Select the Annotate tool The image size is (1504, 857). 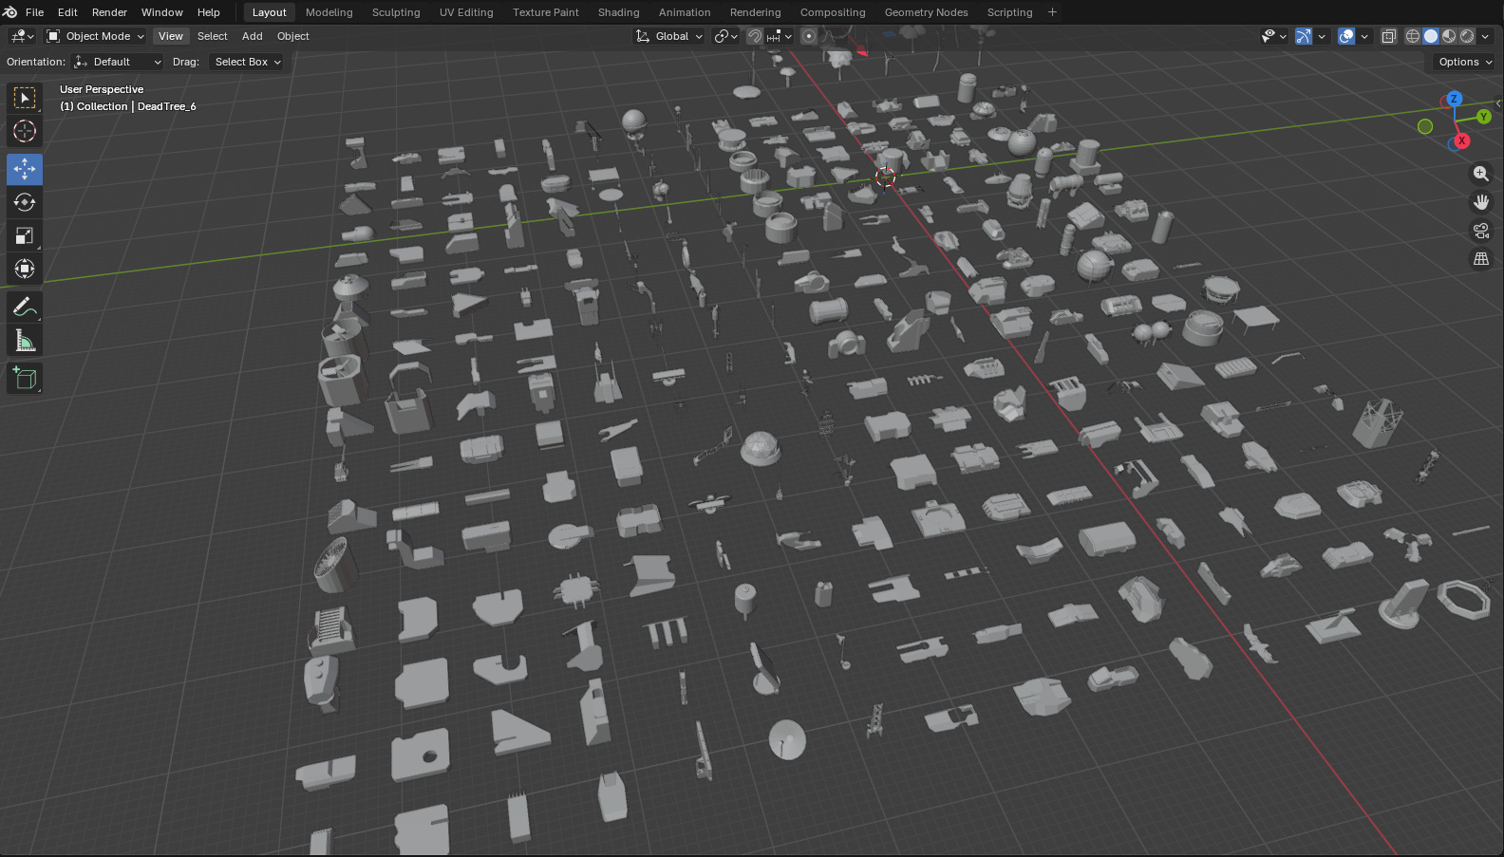coord(25,307)
